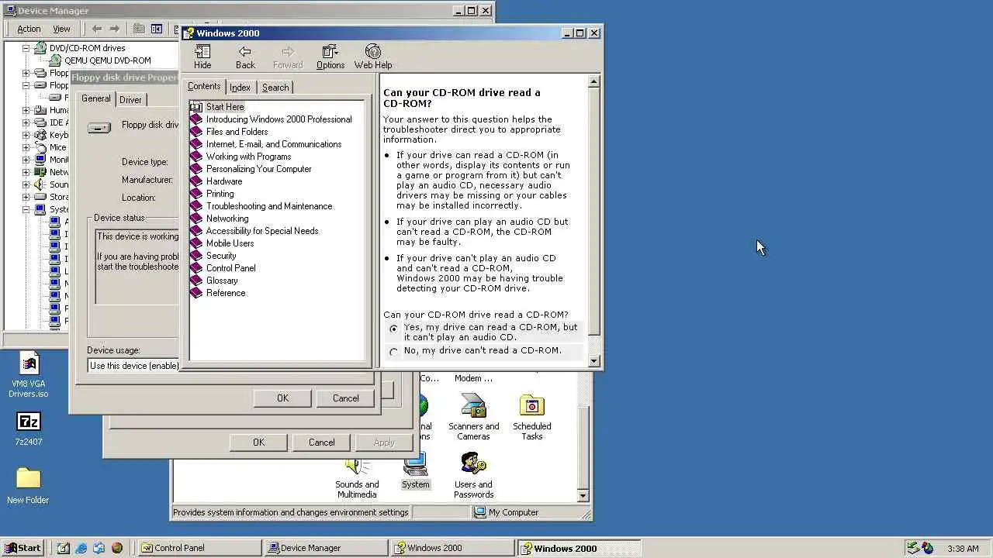
Task: Collapse DVD/CD-ROM drives node
Action: point(26,48)
